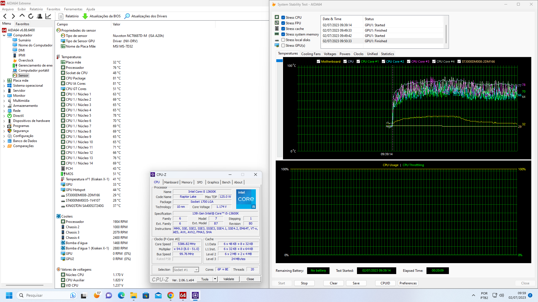Open Microsoft Edge from taskbar
This screenshot has width=538, height=302.
121,295
